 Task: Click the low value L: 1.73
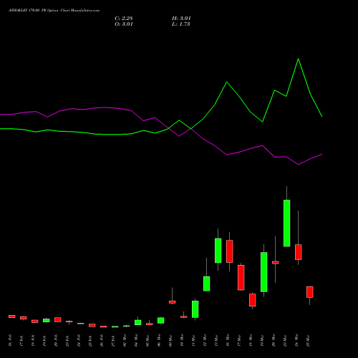[181, 24]
